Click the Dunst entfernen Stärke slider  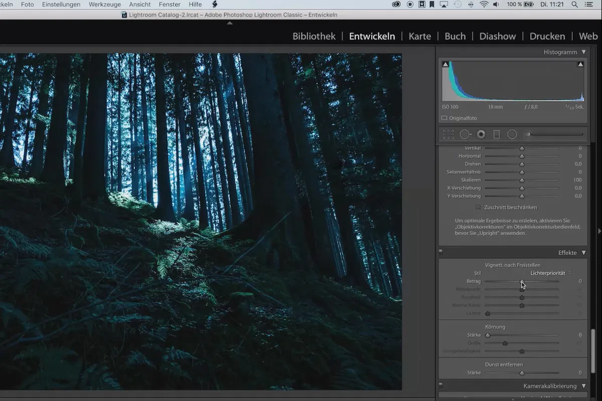[x=522, y=373]
